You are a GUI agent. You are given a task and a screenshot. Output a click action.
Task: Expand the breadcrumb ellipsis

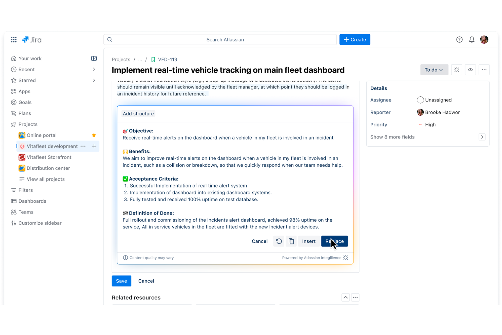pyautogui.click(x=140, y=59)
